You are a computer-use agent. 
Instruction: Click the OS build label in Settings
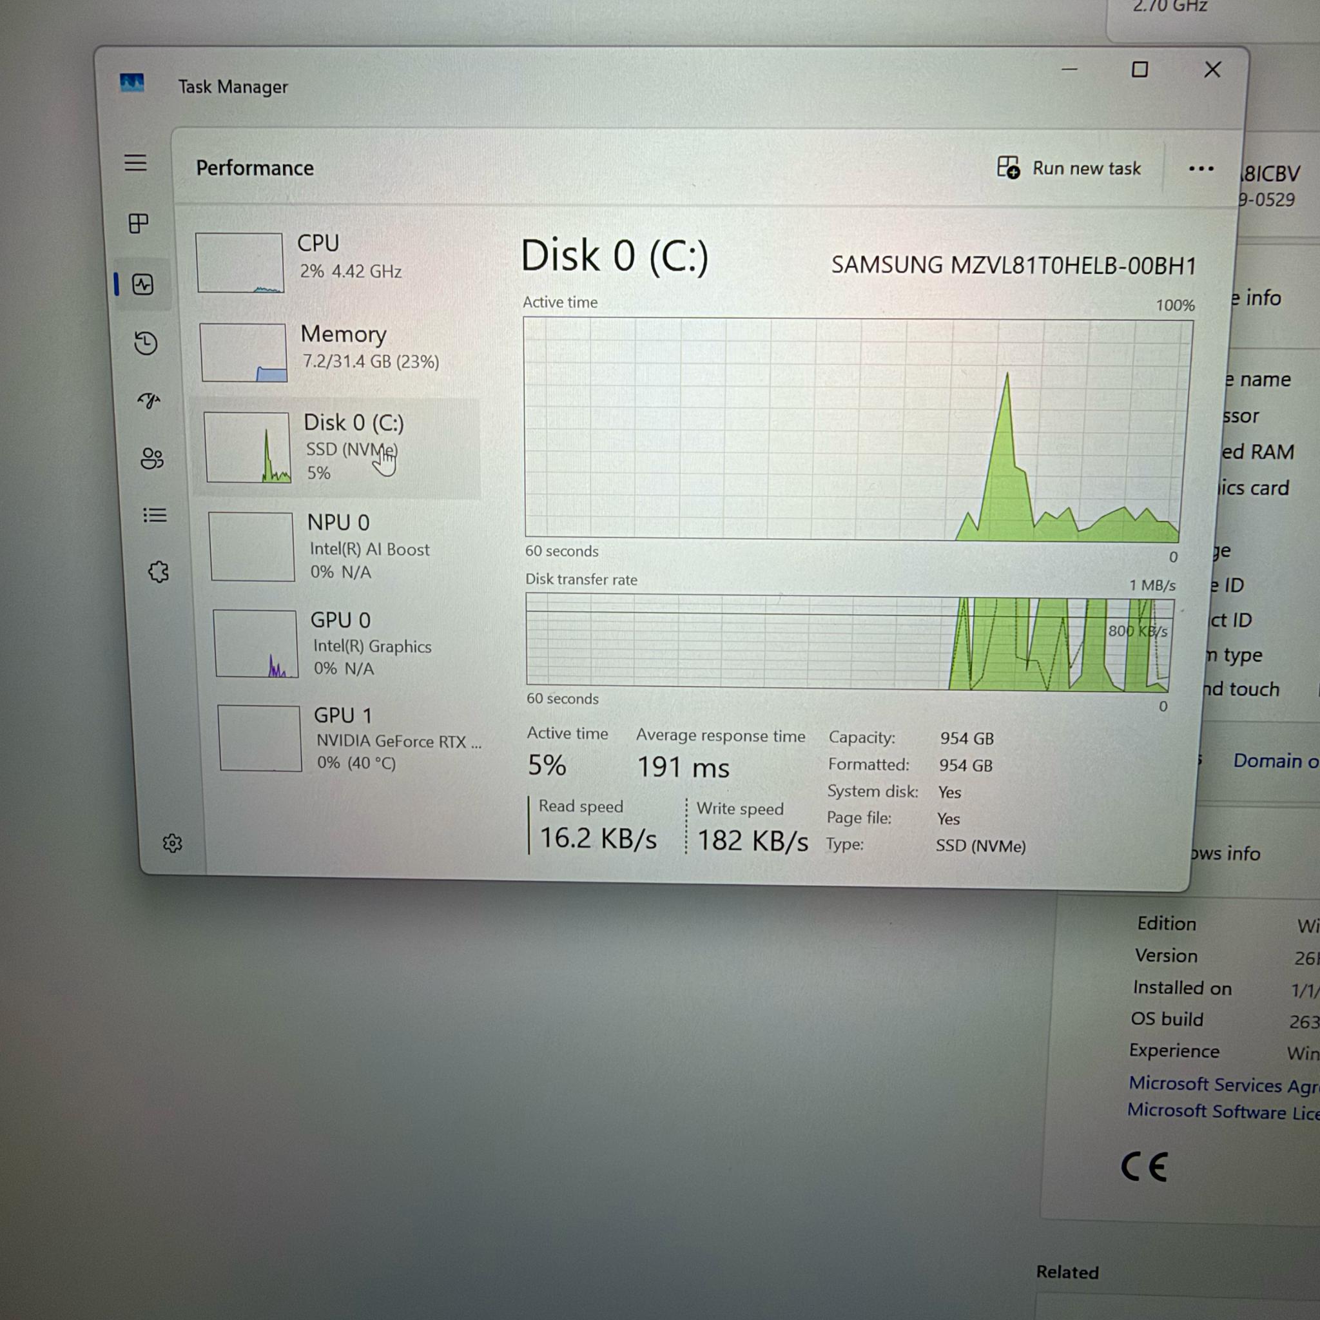1167,1019
